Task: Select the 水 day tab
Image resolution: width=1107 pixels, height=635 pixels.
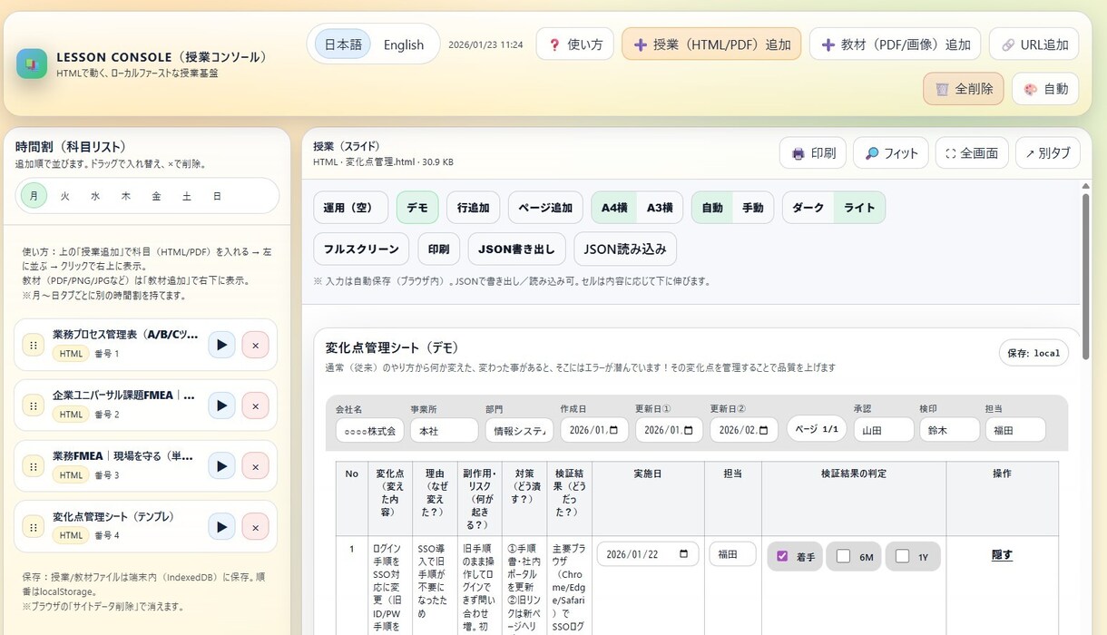Action: pos(95,196)
